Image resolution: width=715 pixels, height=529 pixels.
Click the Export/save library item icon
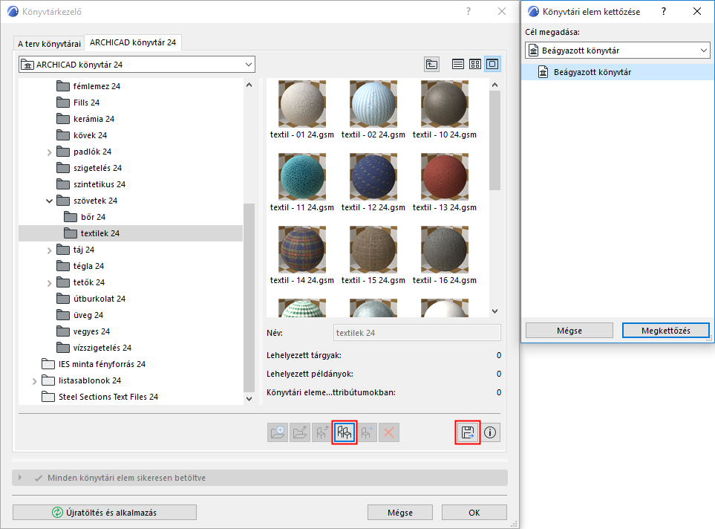coord(468,432)
